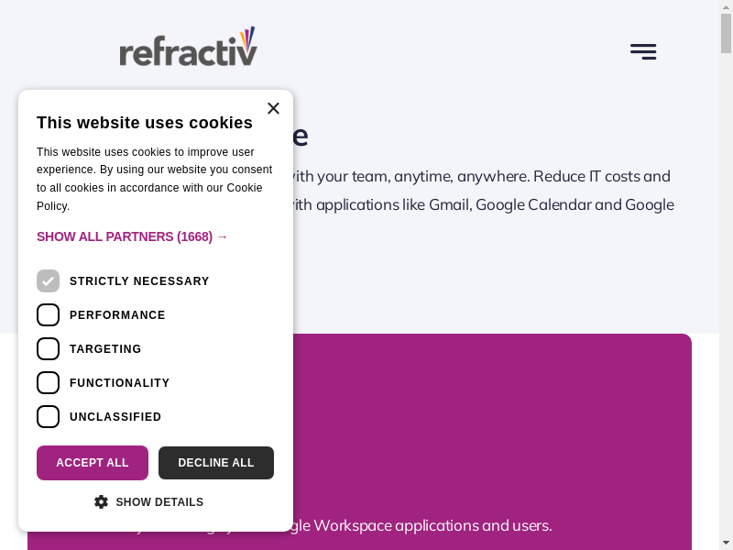Close the cookie consent popup

[x=273, y=108]
